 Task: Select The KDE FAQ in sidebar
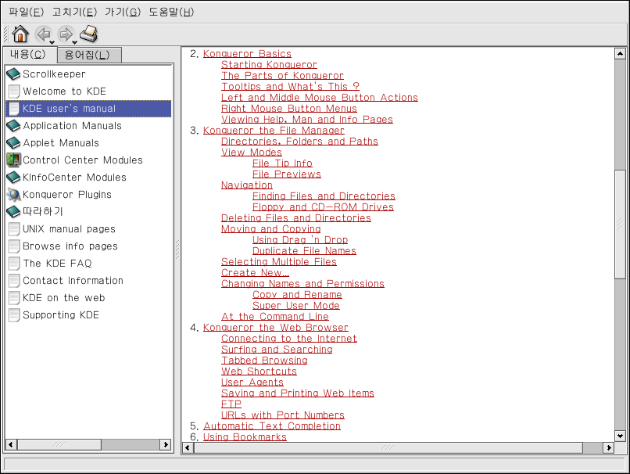(57, 264)
